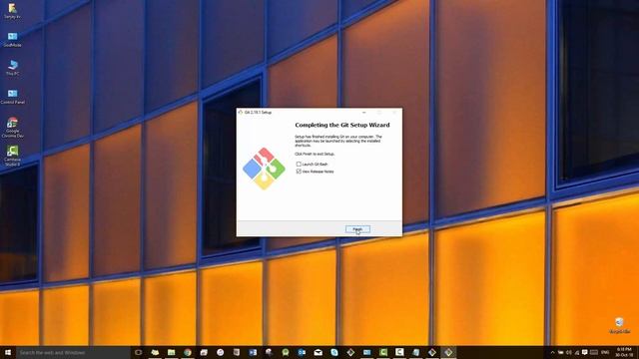Open the This PC desktop icon
This screenshot has width=639, height=359.
pyautogui.click(x=13, y=68)
